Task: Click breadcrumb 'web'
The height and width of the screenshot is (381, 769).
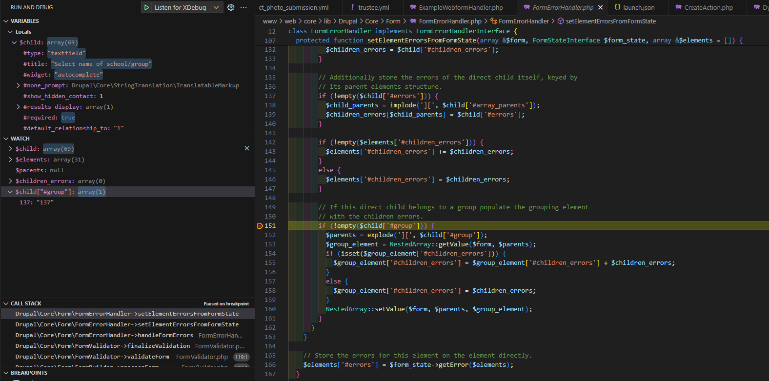Action: coord(290,21)
